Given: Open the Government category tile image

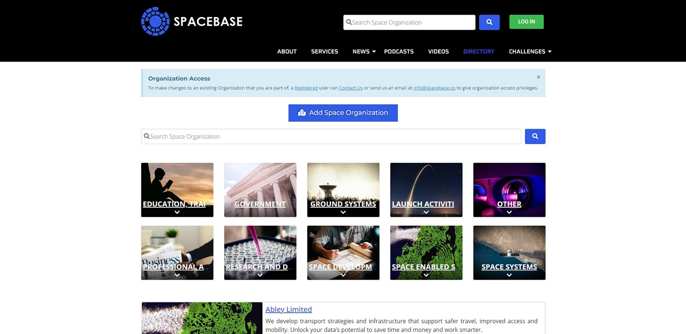Looking at the screenshot, I should [x=260, y=185].
